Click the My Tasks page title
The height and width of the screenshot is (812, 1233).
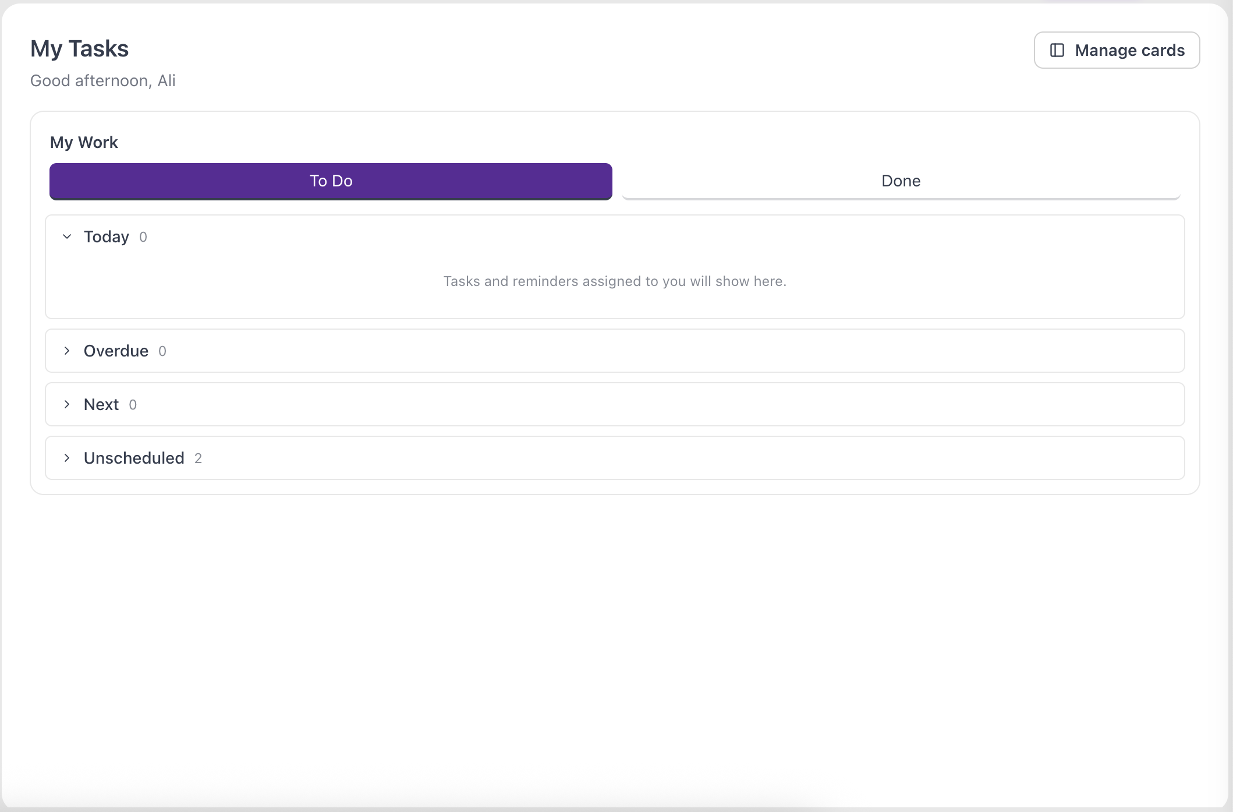coord(79,49)
